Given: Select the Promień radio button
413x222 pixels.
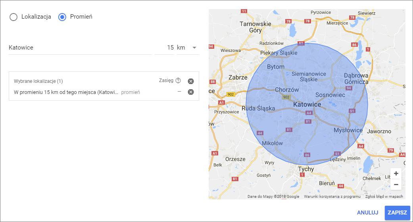Looking at the screenshot, I should tap(62, 17).
